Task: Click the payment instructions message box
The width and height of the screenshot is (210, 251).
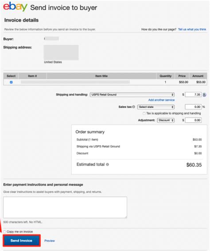Action: click(65, 207)
